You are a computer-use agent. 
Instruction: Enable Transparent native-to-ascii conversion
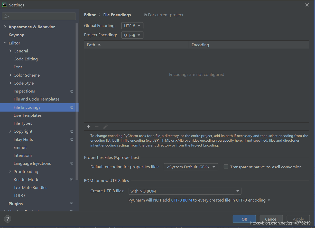point(226,167)
